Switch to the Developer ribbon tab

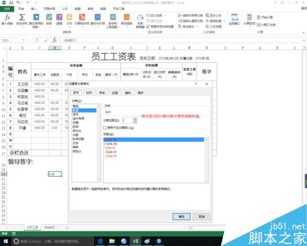[119, 9]
